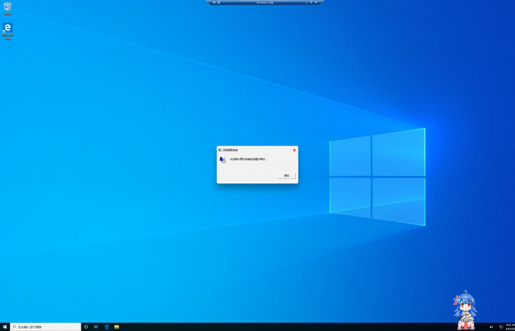The image size is (515, 331).
Task: Open the taskbar clock and date
Action: (510, 327)
